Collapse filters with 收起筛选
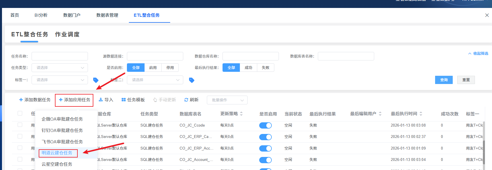The width and height of the screenshot is (492, 170). (x=478, y=53)
